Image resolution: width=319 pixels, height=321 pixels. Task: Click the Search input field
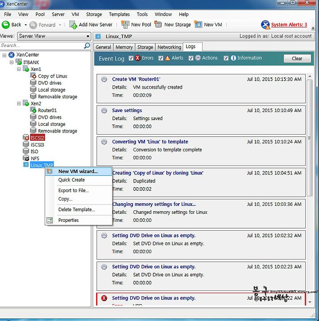coord(42,46)
